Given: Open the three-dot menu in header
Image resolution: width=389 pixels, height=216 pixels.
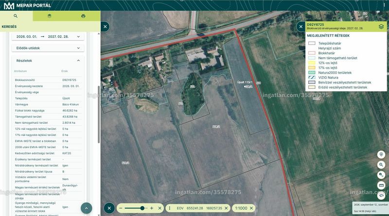Looking at the screenshot, I should point(384,5).
